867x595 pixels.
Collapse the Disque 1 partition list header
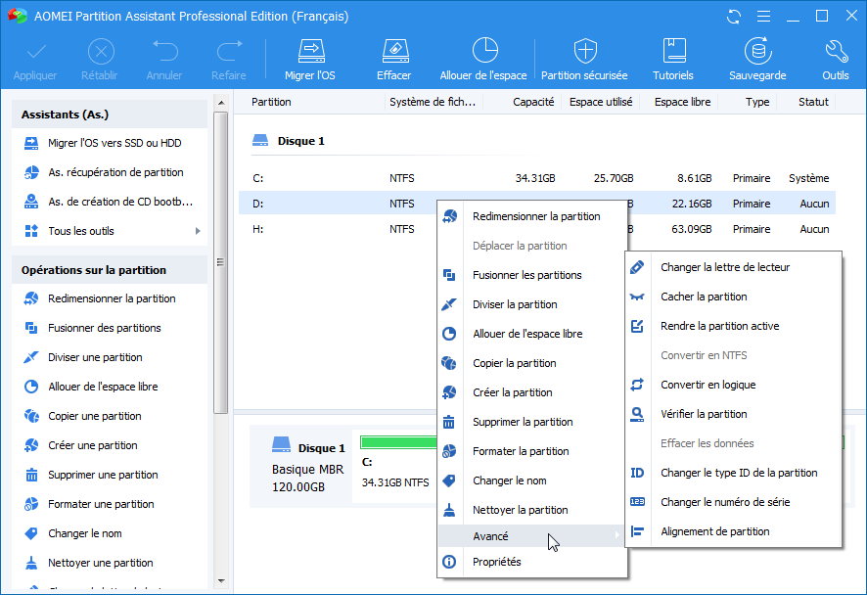pyautogui.click(x=300, y=141)
